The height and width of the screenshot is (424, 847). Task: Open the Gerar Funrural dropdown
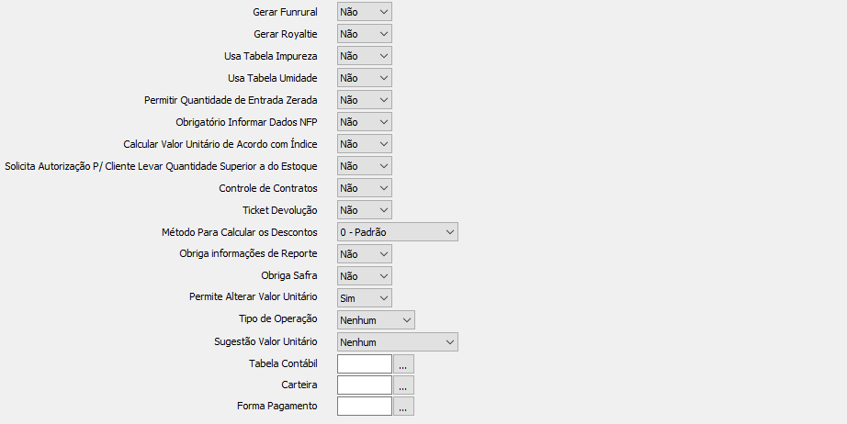click(365, 12)
